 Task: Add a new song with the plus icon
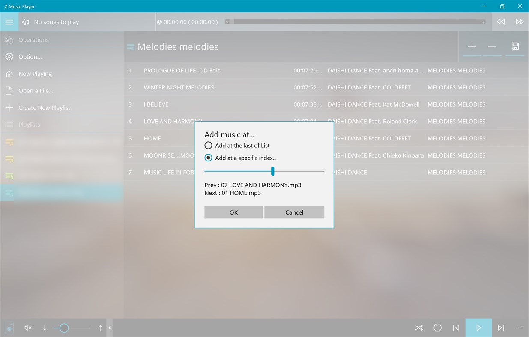pos(472,46)
